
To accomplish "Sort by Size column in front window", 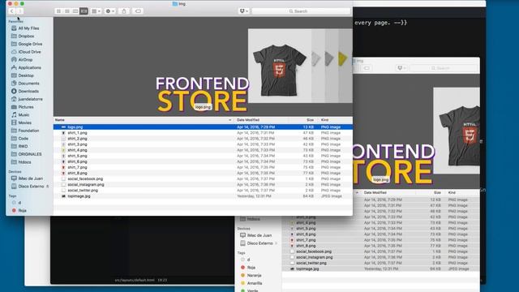I will click(x=310, y=120).
